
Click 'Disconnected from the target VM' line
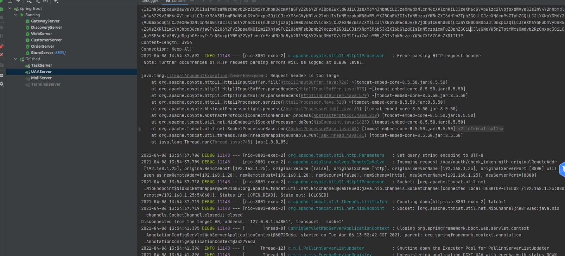[242, 222]
